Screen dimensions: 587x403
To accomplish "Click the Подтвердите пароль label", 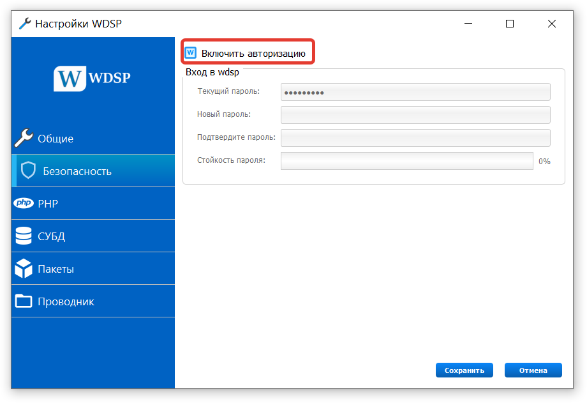I will click(236, 137).
